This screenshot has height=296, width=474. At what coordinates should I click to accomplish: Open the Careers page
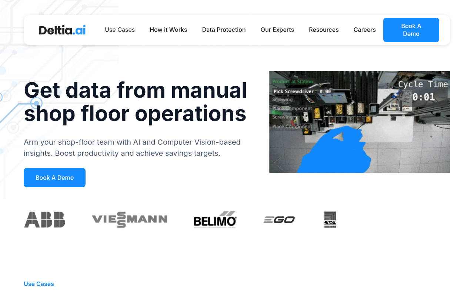pyautogui.click(x=364, y=30)
